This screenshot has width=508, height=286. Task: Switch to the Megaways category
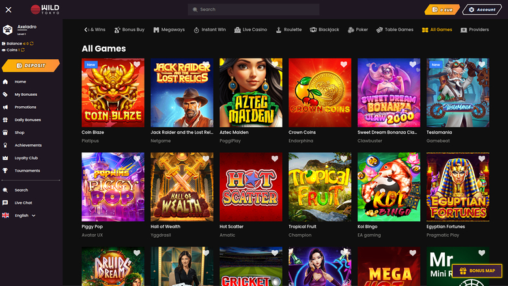pyautogui.click(x=169, y=30)
